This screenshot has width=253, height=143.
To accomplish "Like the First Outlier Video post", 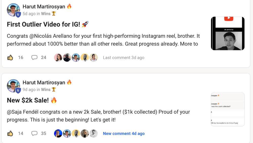I will point(10,57).
